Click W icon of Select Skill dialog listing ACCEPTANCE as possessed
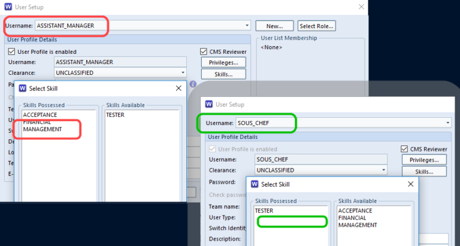This screenshot has height=246, width=460. 23,89
